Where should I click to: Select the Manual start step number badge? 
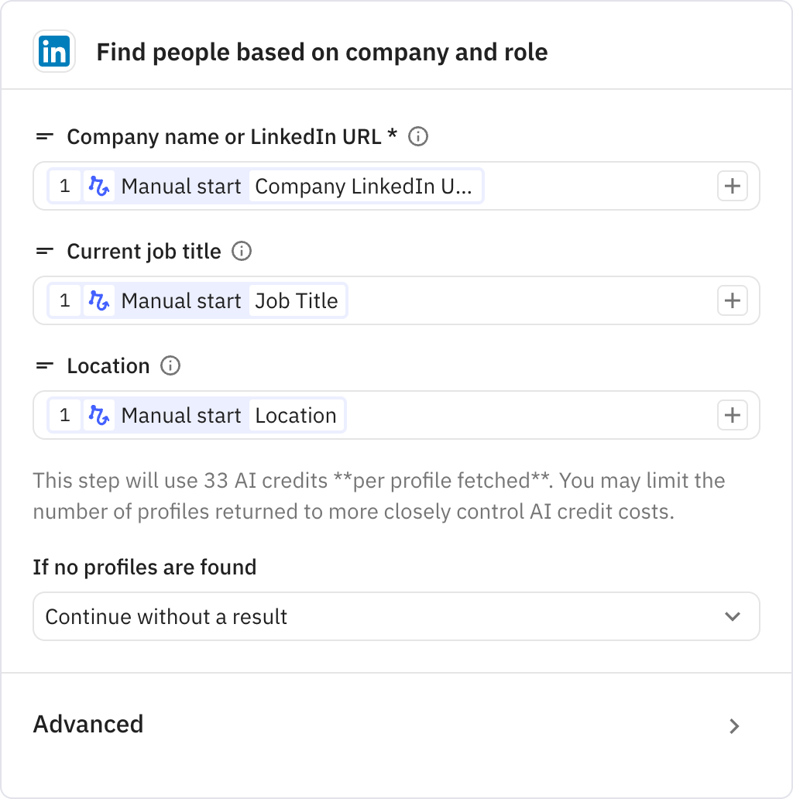coord(64,186)
